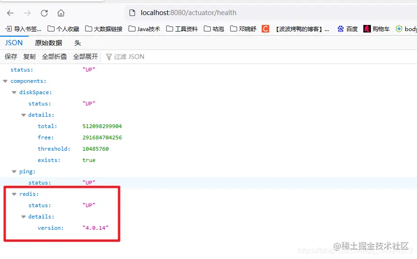Focus the 过滤 JSON filter field

pos(129,57)
